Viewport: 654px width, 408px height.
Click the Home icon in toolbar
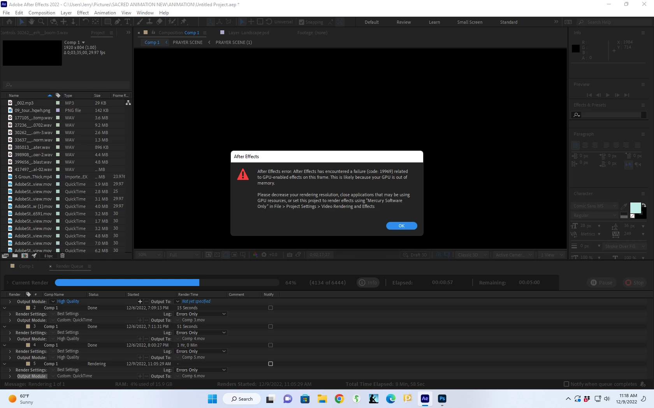(x=9, y=22)
